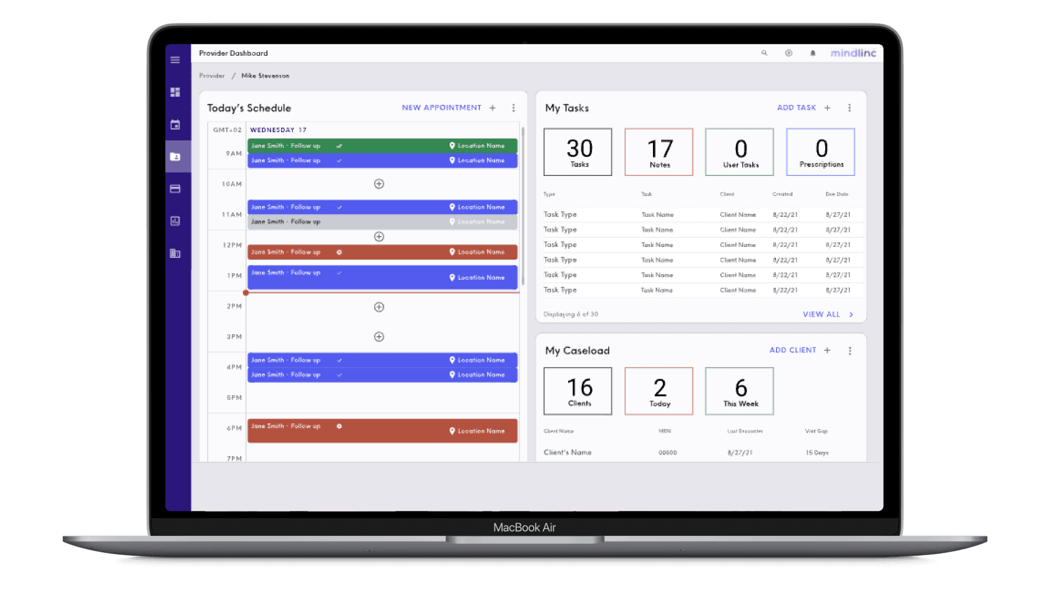Click plus icon next to Add Client
1050x590 pixels.
(x=827, y=350)
